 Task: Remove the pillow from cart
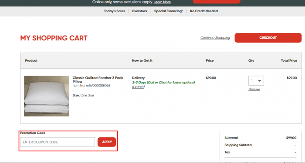coord(254,89)
